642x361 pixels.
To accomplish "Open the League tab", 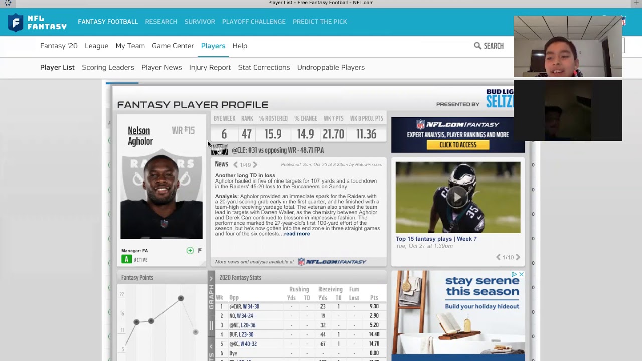I will tap(96, 46).
